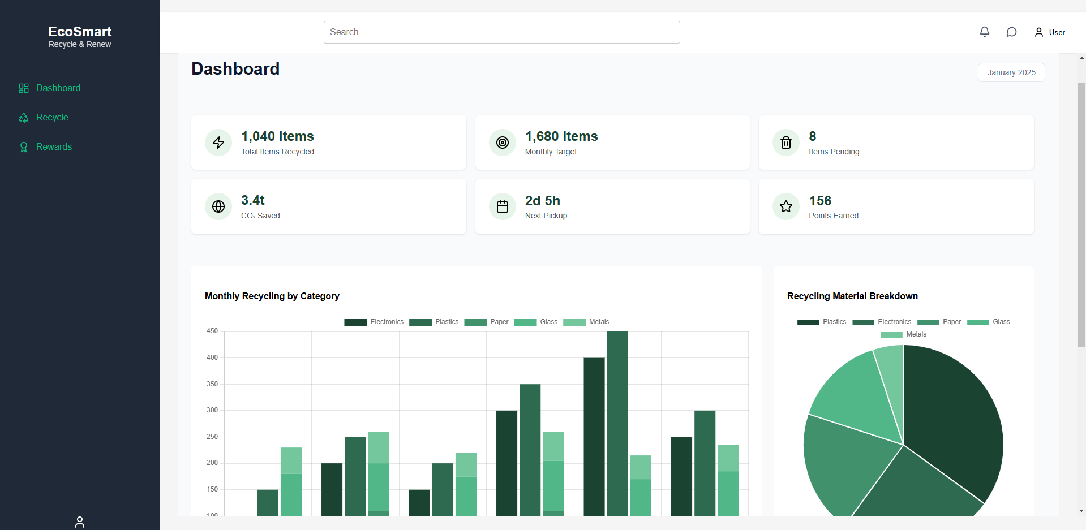Click the "250" y-axis label
The height and width of the screenshot is (530, 1086).
point(212,437)
